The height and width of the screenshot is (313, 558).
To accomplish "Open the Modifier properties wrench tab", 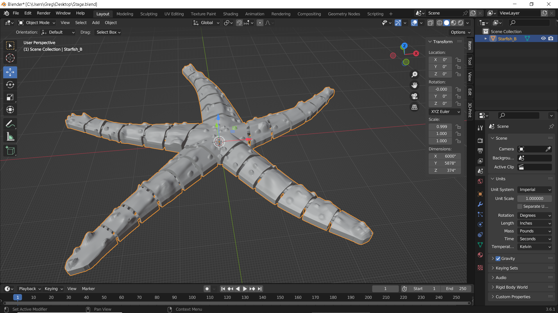I will 480,204.
